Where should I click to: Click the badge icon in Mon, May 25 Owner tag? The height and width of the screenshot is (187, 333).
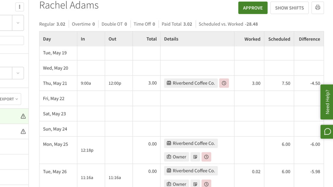click(x=169, y=157)
